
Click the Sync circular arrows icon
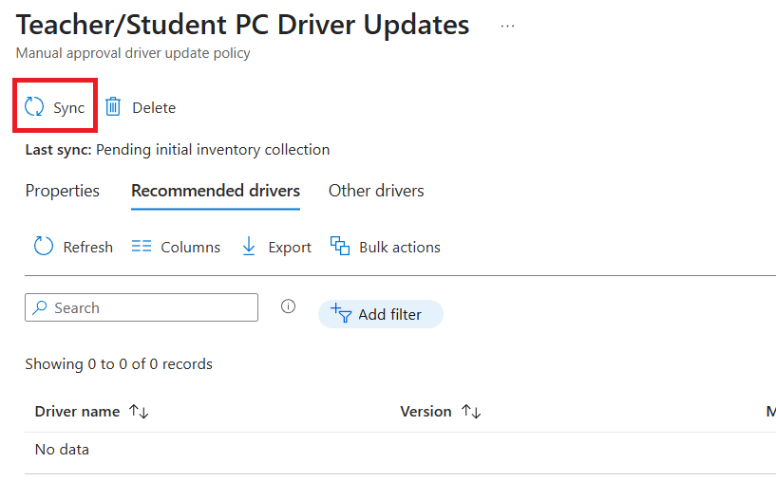coord(34,107)
